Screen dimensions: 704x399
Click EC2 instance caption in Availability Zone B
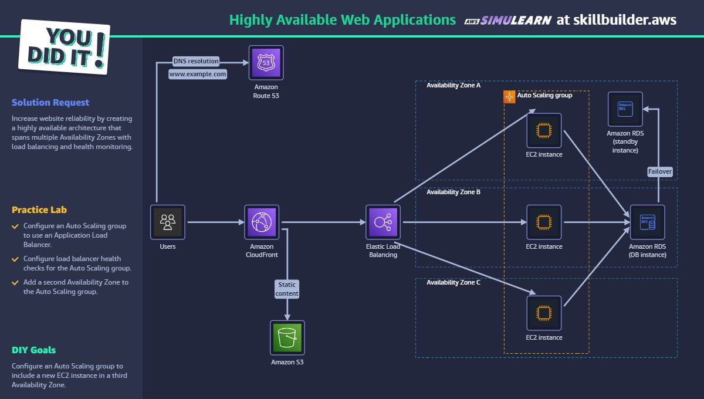(x=544, y=246)
